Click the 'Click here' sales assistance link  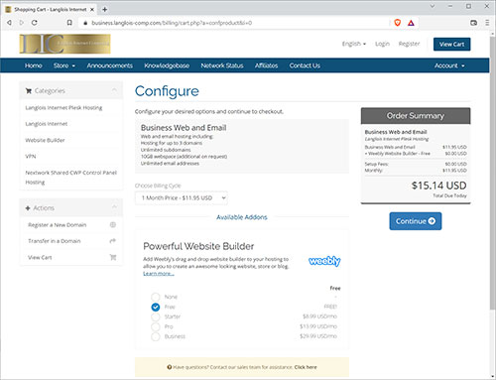tap(306, 367)
